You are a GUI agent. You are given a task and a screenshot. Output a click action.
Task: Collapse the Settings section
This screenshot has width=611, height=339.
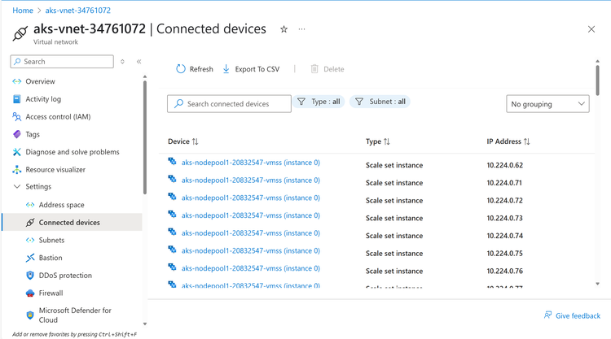point(17,187)
